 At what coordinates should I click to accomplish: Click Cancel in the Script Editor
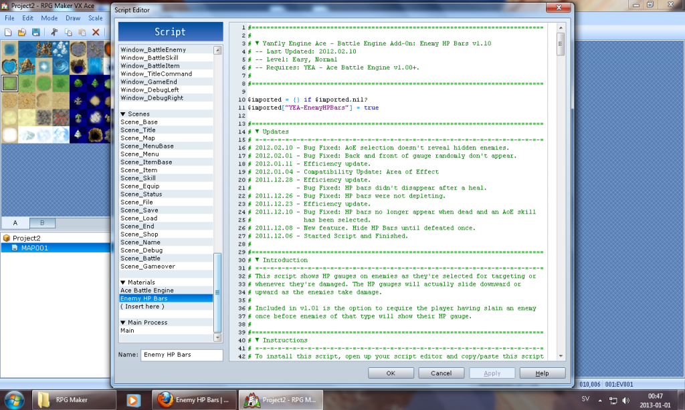tap(442, 373)
